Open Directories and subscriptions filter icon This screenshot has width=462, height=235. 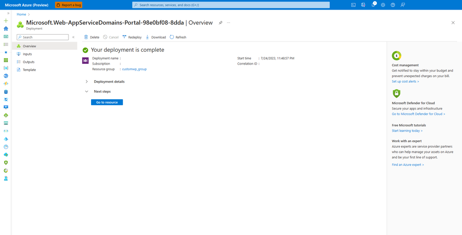pos(363,5)
